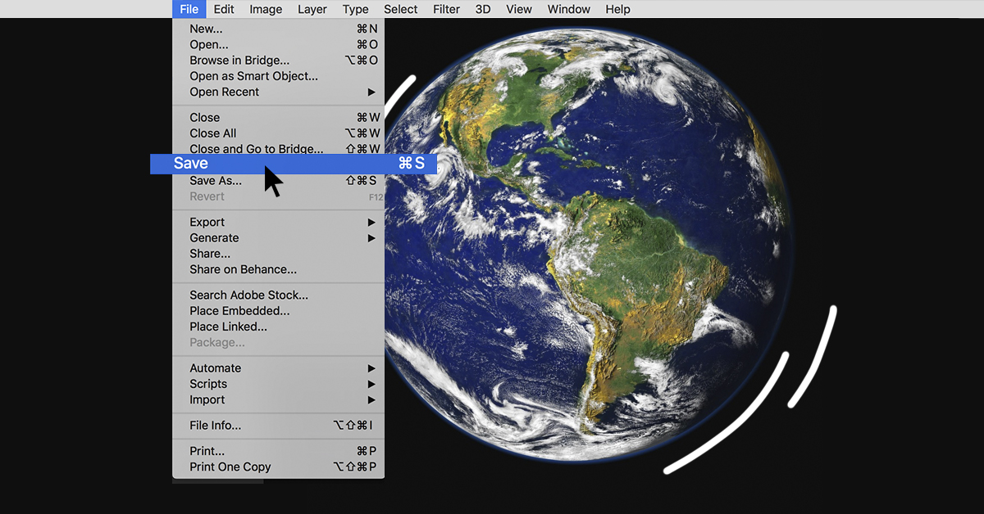The height and width of the screenshot is (514, 984).
Task: Choose Search Adobe Stock…
Action: 248,295
